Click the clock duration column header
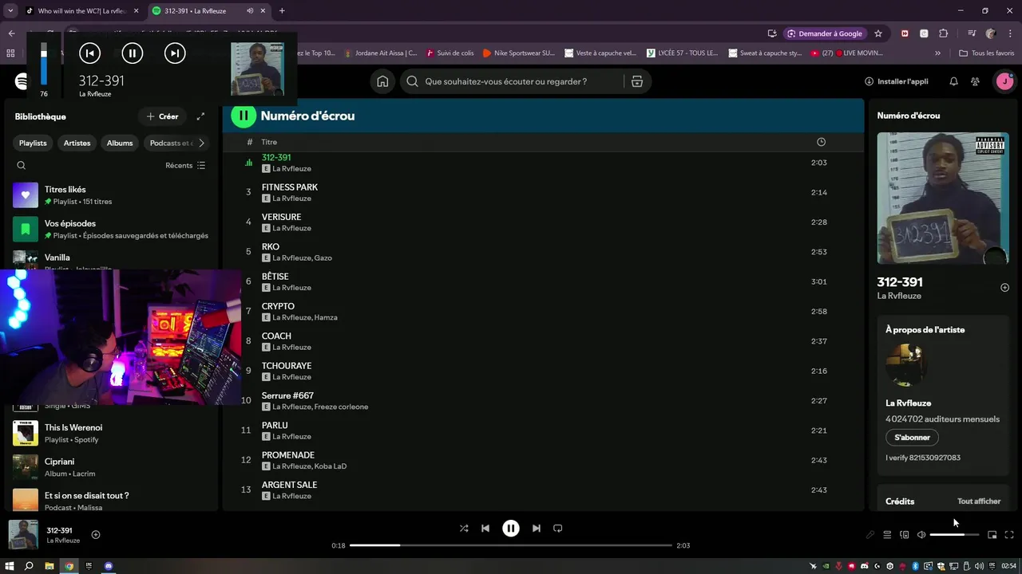The height and width of the screenshot is (574, 1022). point(821,142)
